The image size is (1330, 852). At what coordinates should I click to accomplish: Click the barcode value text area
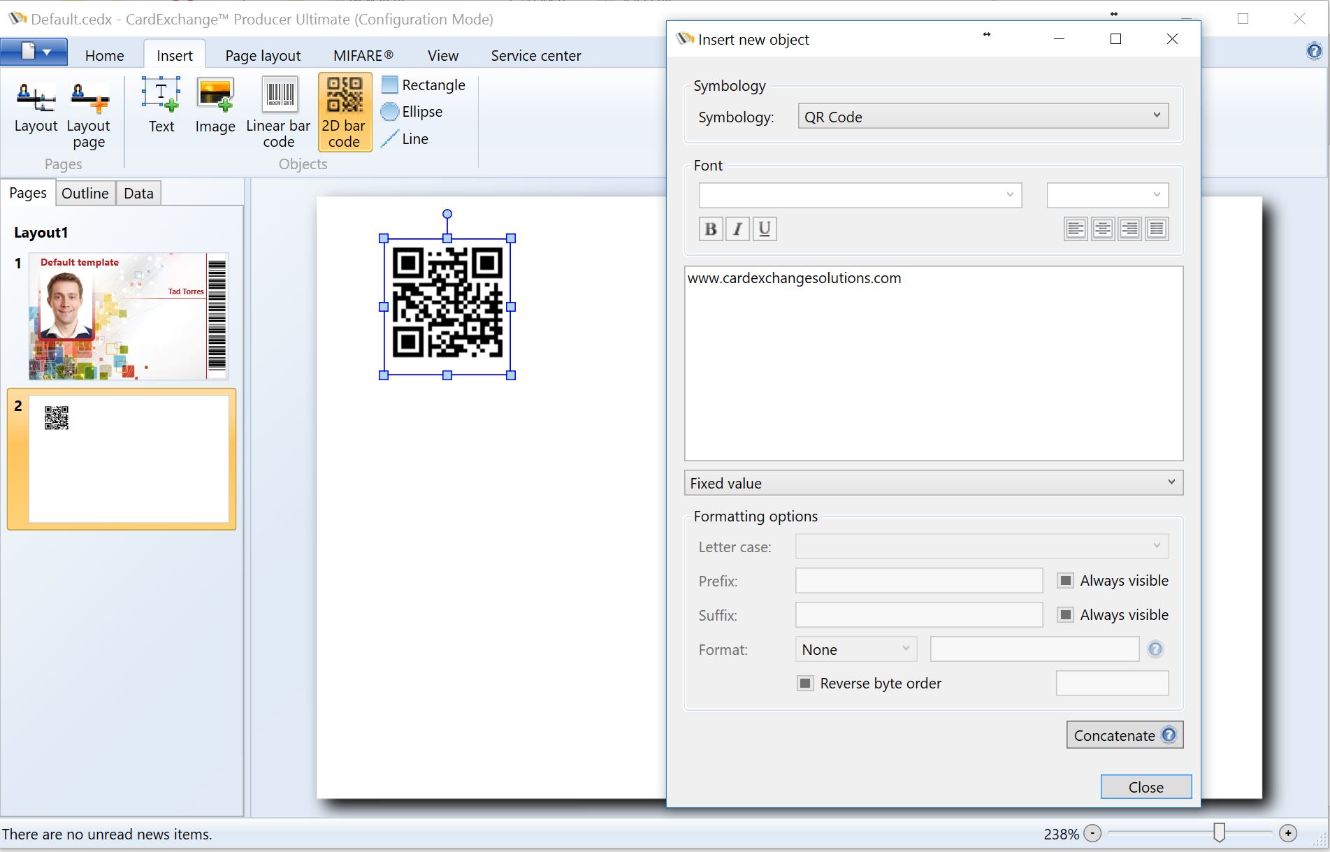click(934, 363)
